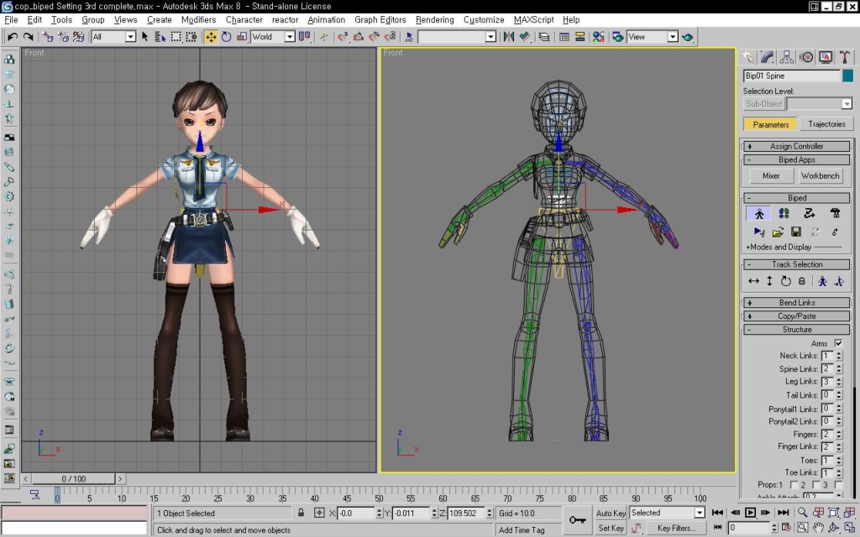Select the Body Vertical track button
This screenshot has height=537, width=860.
coord(769,281)
